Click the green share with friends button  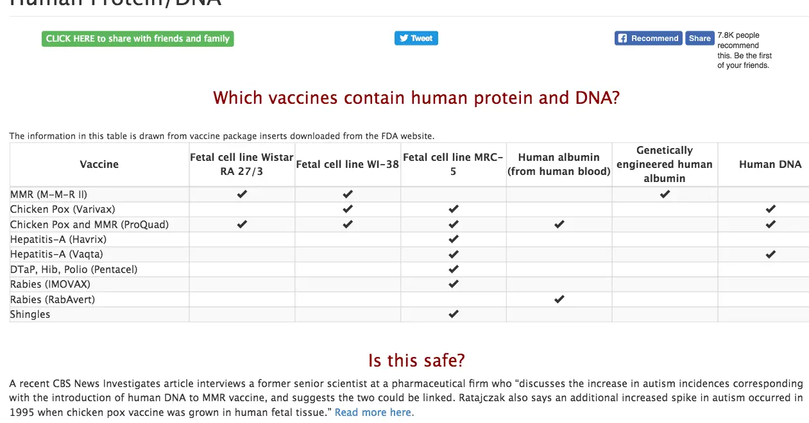pos(137,39)
